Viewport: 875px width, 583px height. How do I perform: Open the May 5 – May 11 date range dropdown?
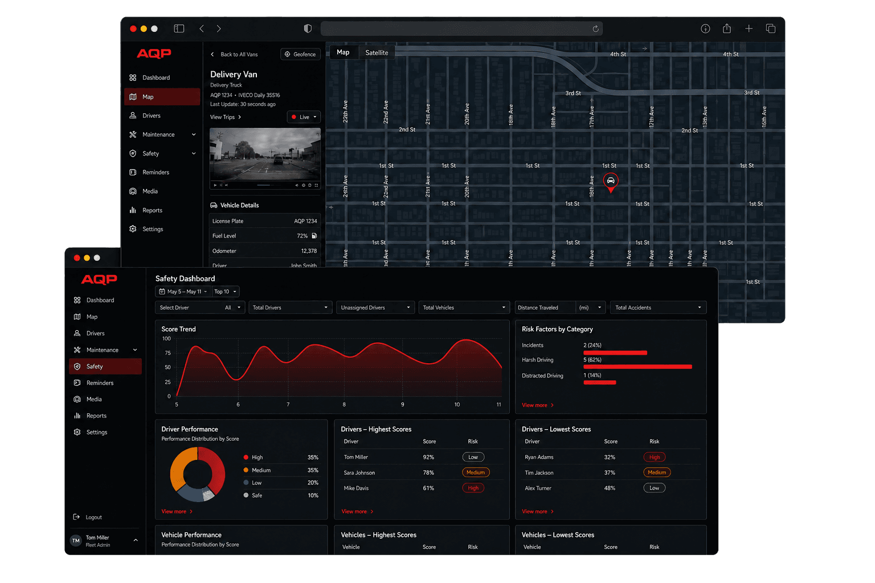point(183,291)
